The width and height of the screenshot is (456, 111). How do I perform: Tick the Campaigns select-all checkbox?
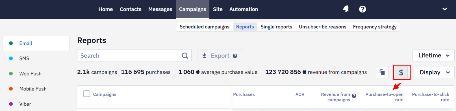[x=86, y=94]
